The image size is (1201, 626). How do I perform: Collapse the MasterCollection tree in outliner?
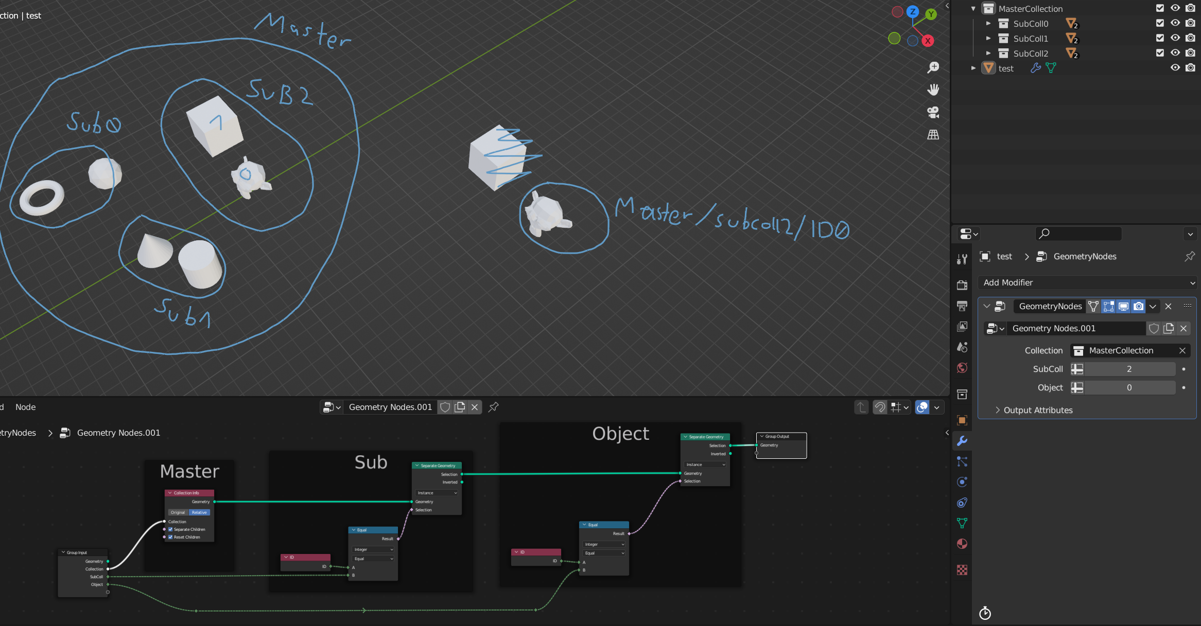973,8
